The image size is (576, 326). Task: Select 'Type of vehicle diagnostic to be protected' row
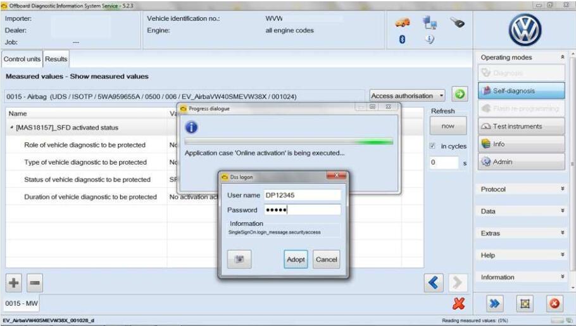86,162
